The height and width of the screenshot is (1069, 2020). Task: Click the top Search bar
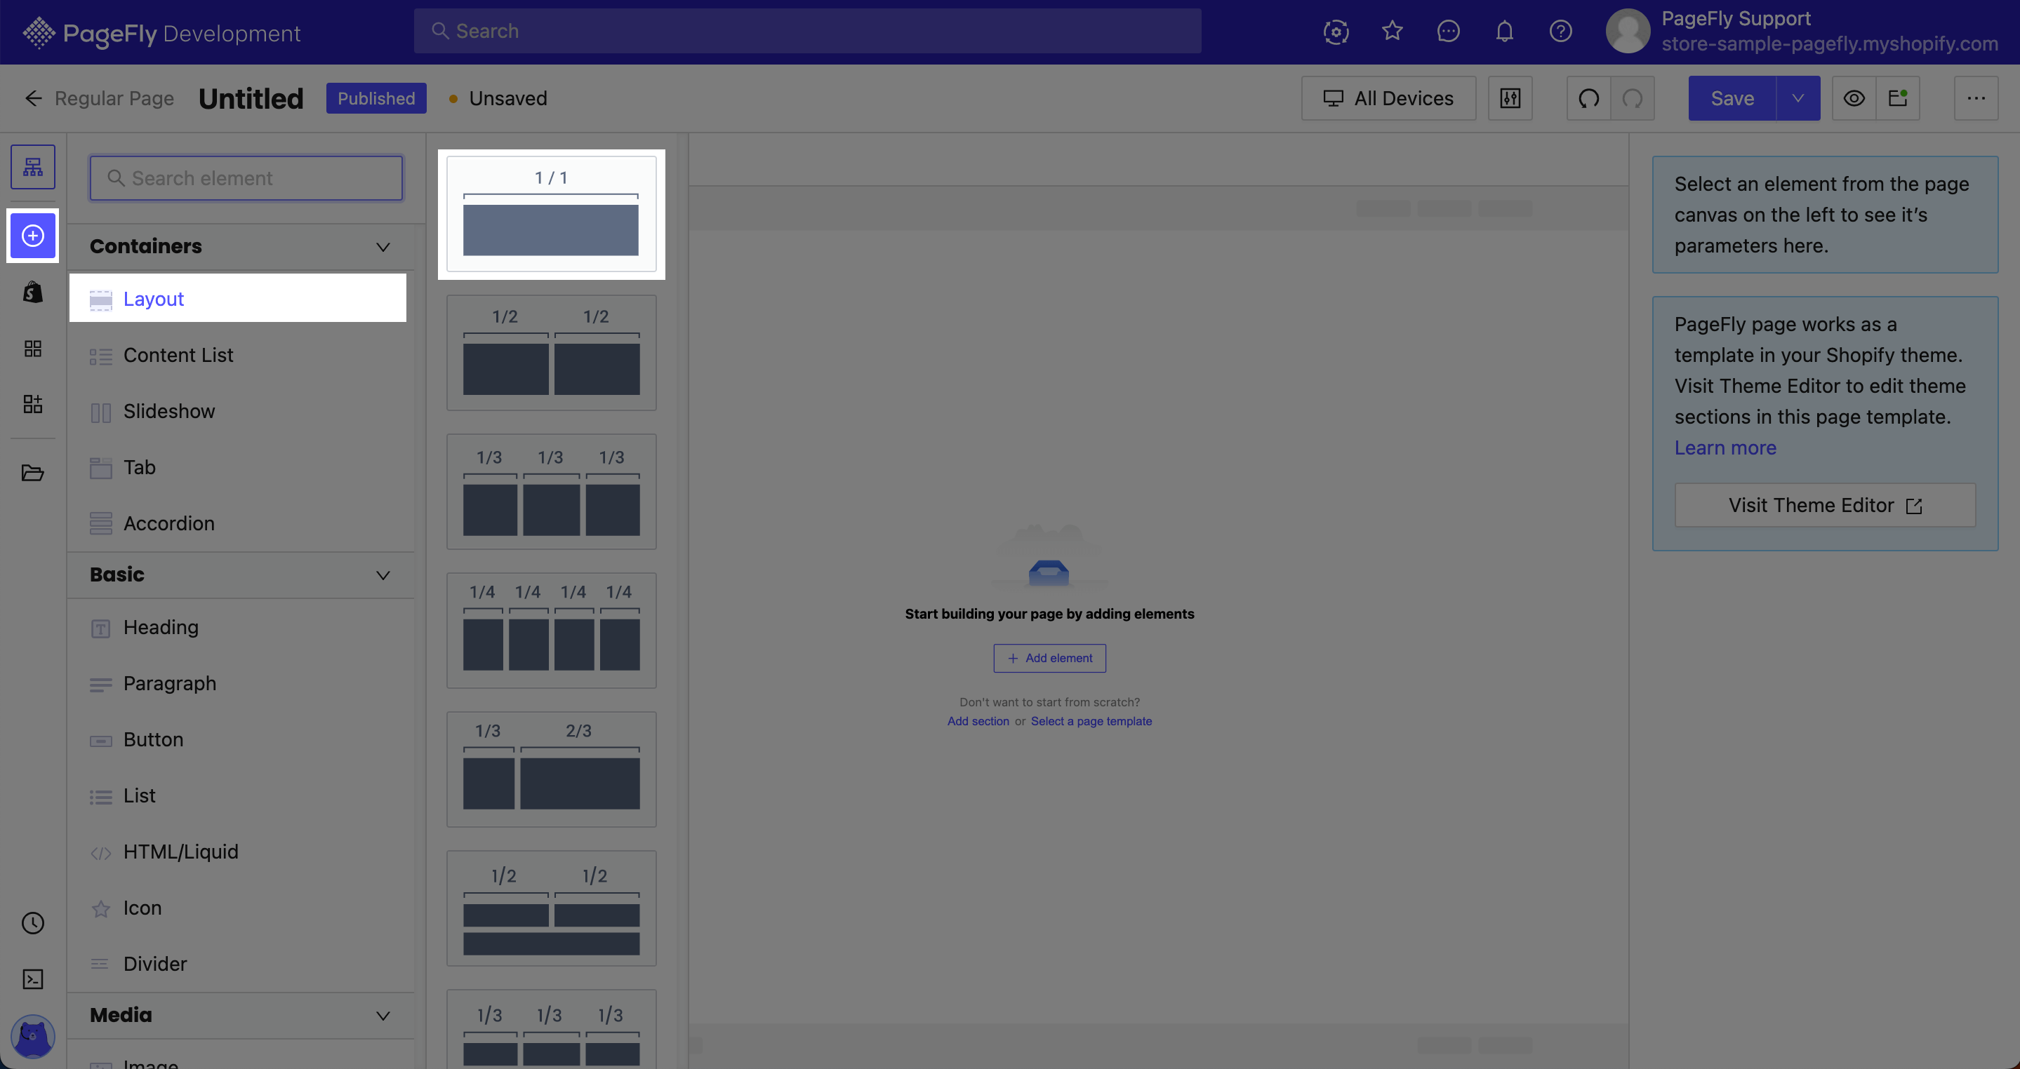[807, 32]
